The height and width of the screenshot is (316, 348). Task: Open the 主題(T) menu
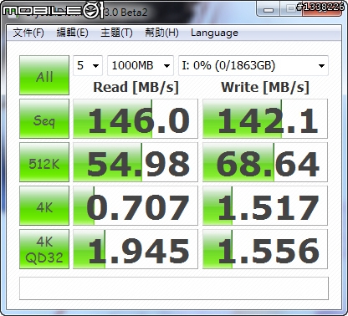(x=116, y=33)
